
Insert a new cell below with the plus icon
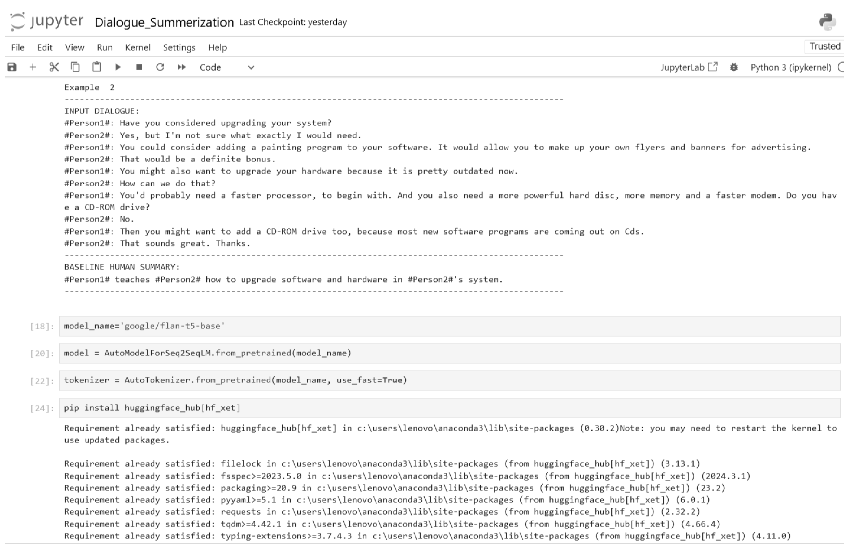[33, 67]
